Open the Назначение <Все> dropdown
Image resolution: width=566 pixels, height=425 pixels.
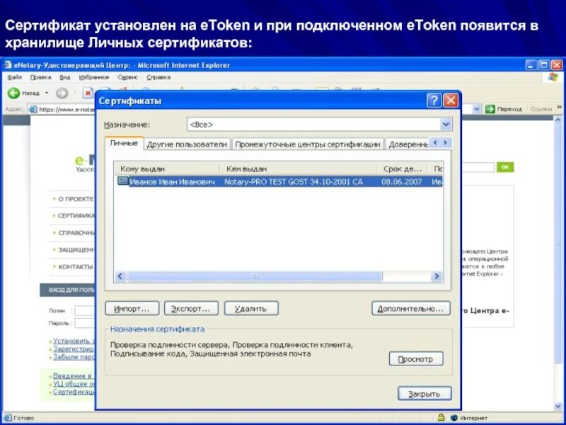click(446, 125)
